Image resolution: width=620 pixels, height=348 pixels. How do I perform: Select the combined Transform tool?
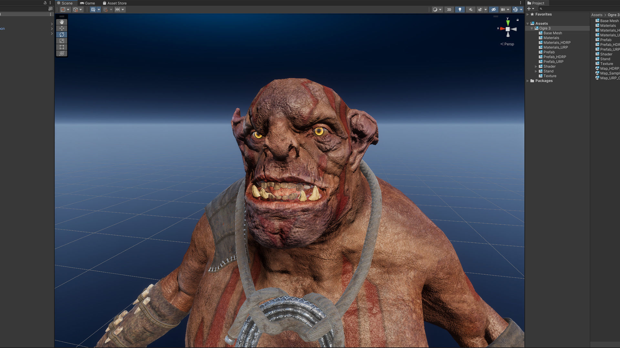(62, 53)
